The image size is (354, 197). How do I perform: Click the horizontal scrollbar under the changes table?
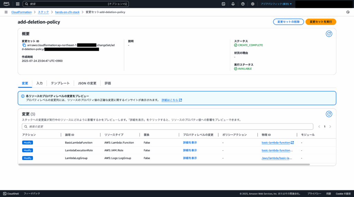tap(164, 165)
